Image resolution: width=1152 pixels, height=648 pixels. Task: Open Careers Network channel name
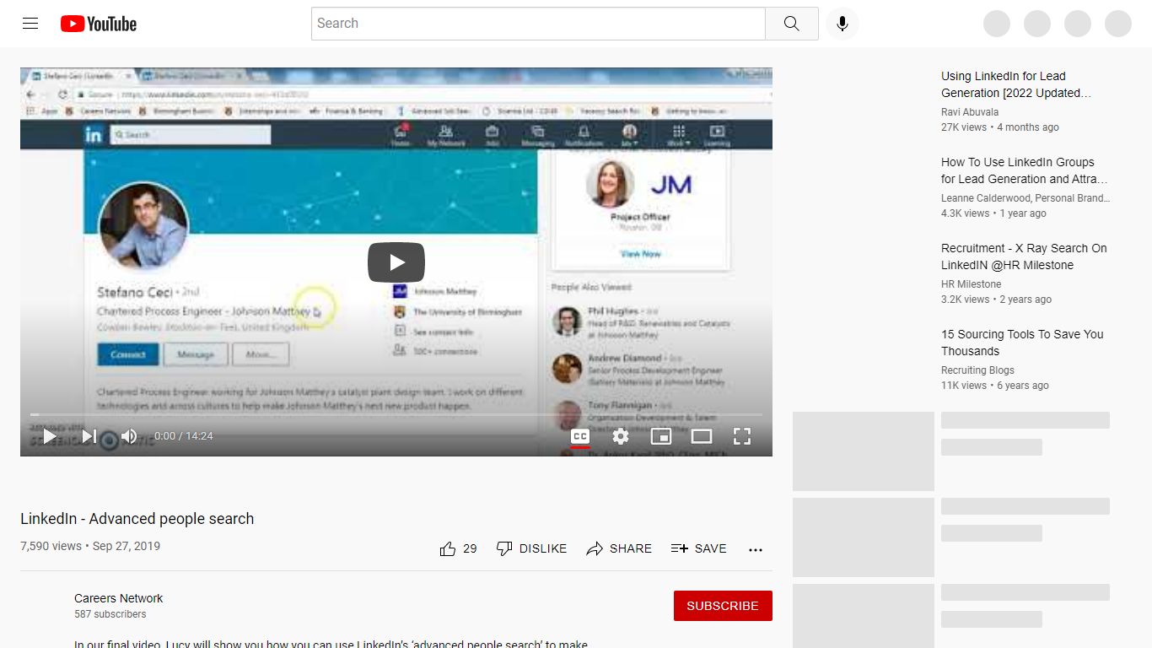click(x=119, y=598)
